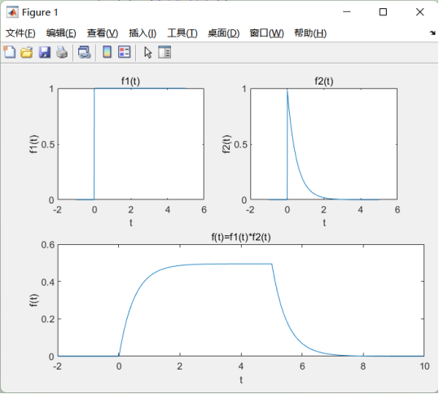The image size is (439, 394).
Task: Open a file with the folder icon
Action: coord(27,52)
